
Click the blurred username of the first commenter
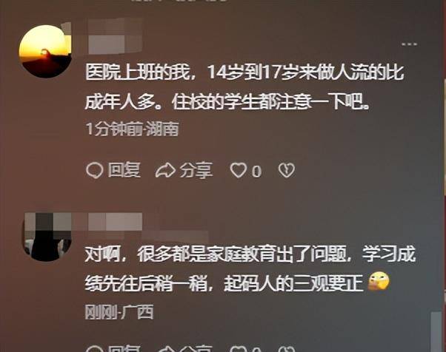click(115, 36)
